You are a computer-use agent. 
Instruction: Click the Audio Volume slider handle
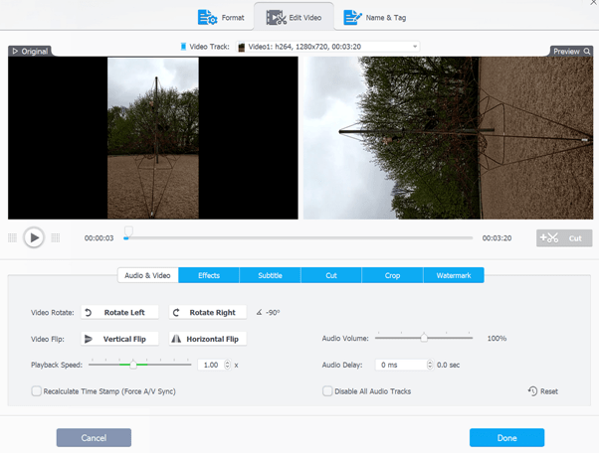point(424,338)
